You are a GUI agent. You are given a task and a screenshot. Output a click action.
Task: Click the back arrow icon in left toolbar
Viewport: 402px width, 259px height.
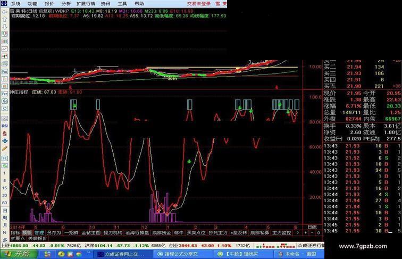coord(5,12)
